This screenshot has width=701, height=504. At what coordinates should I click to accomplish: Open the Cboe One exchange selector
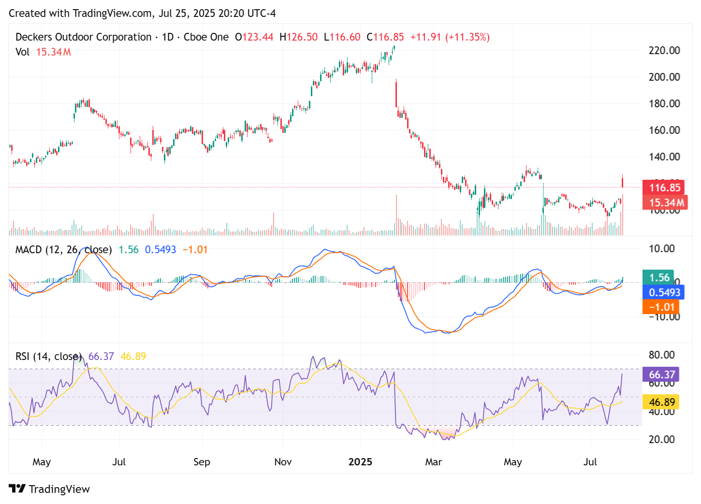206,37
